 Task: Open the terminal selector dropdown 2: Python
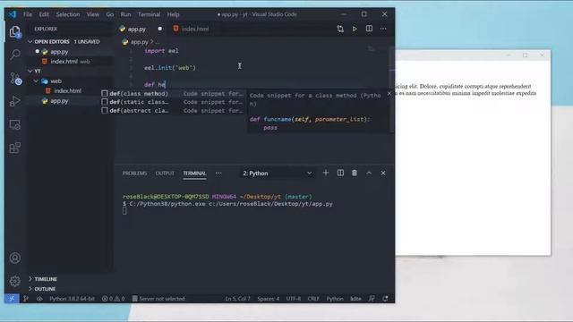[277, 174]
